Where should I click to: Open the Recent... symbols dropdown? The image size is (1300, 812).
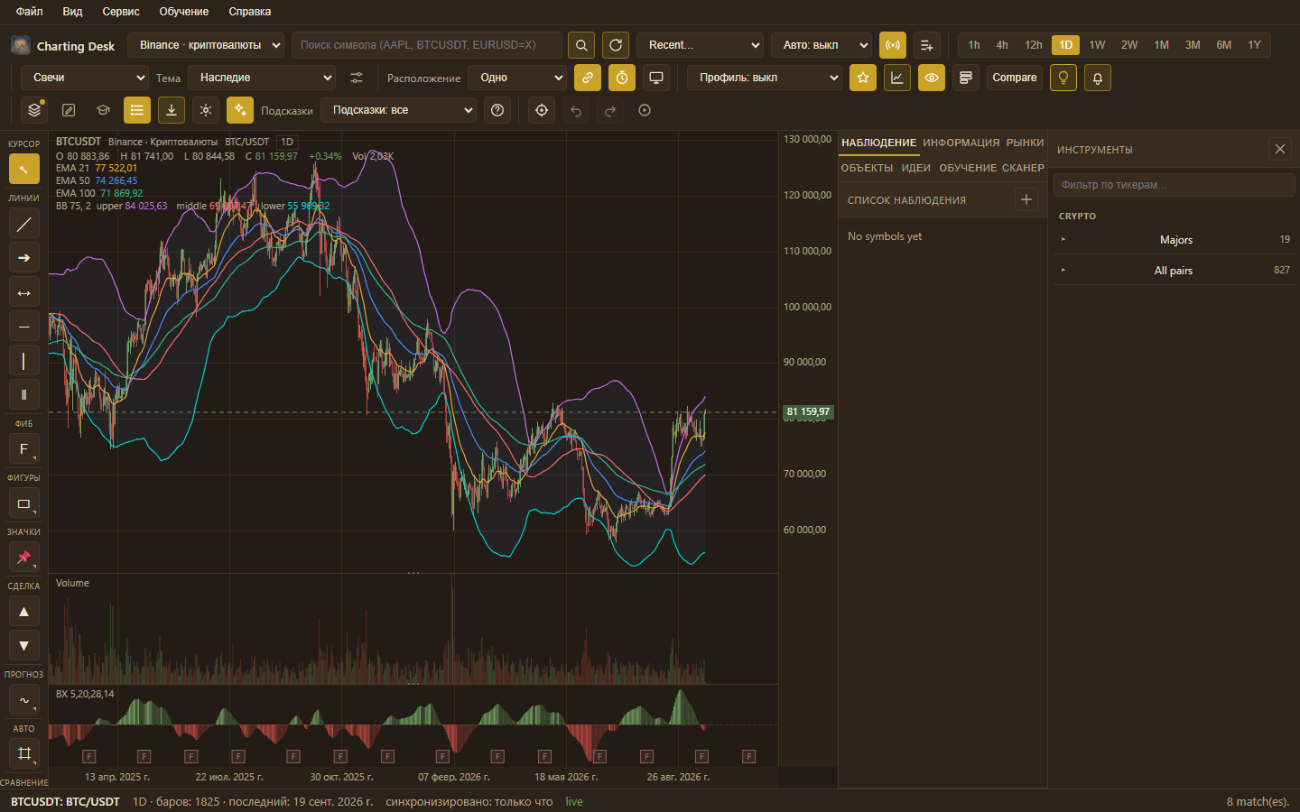[x=700, y=45]
